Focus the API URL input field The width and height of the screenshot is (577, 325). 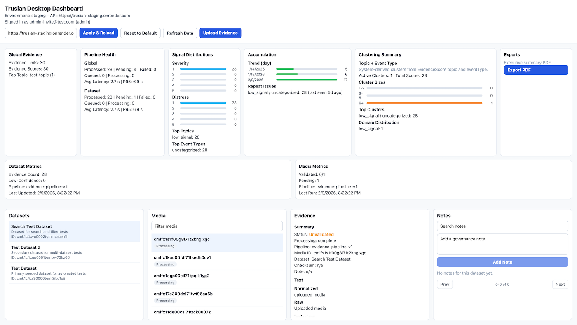point(41,33)
